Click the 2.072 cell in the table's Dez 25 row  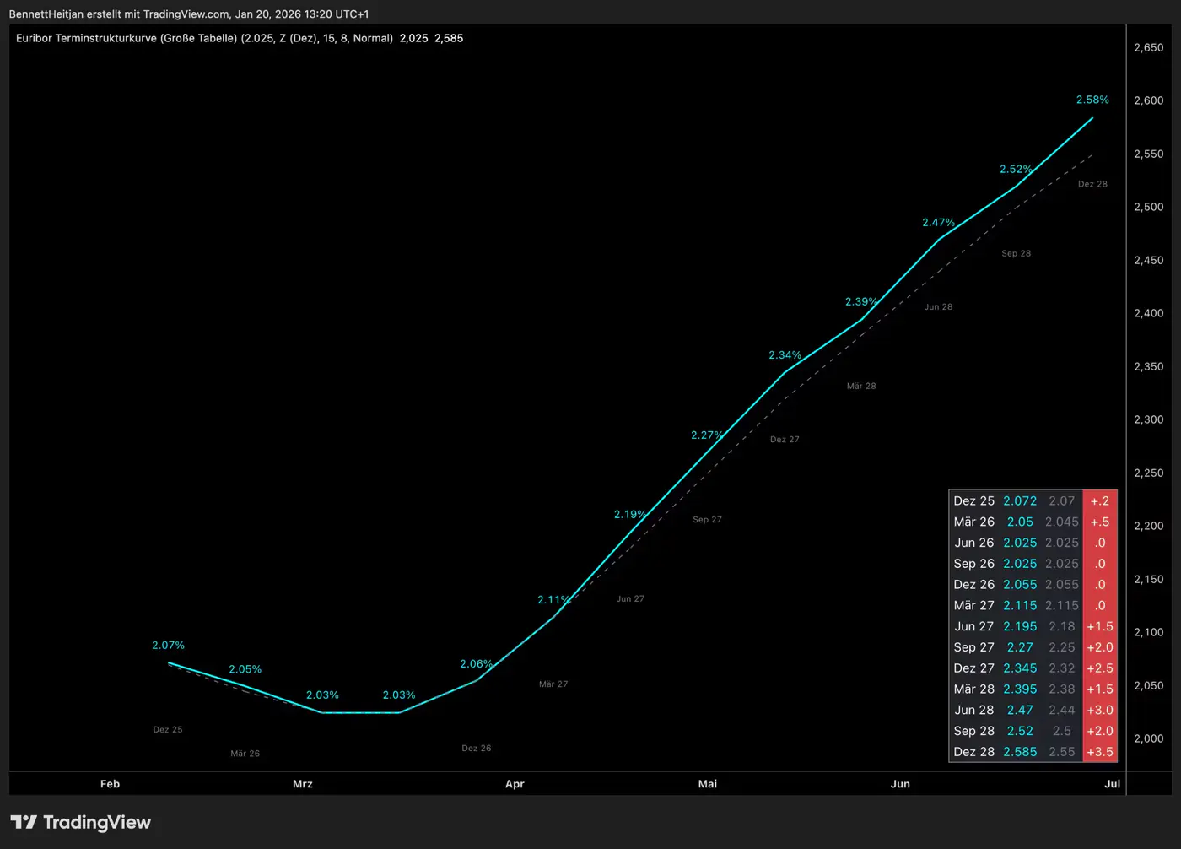point(1020,500)
